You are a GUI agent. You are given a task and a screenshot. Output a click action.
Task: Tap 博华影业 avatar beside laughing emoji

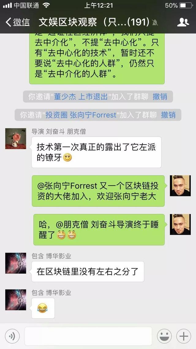tap(16, 300)
